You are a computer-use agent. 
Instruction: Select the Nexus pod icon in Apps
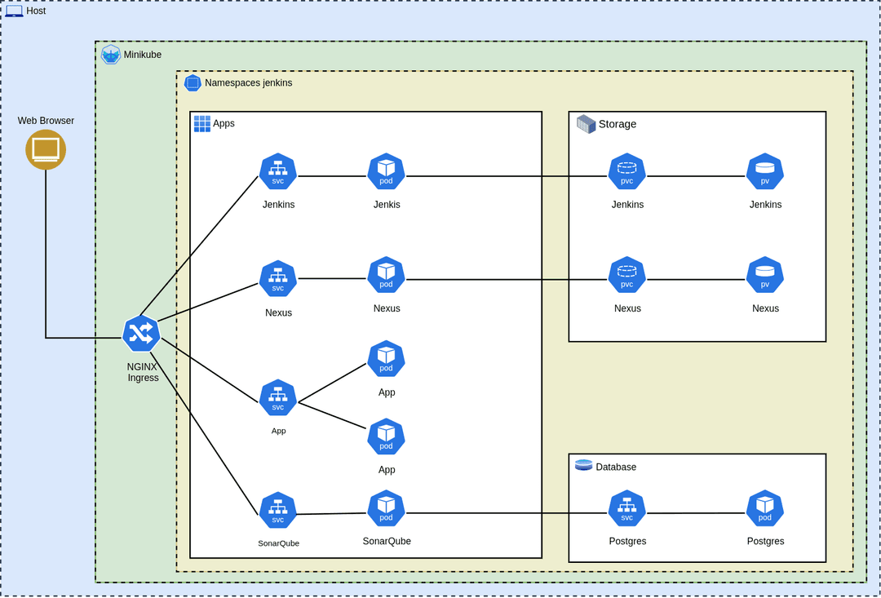pyautogui.click(x=386, y=276)
